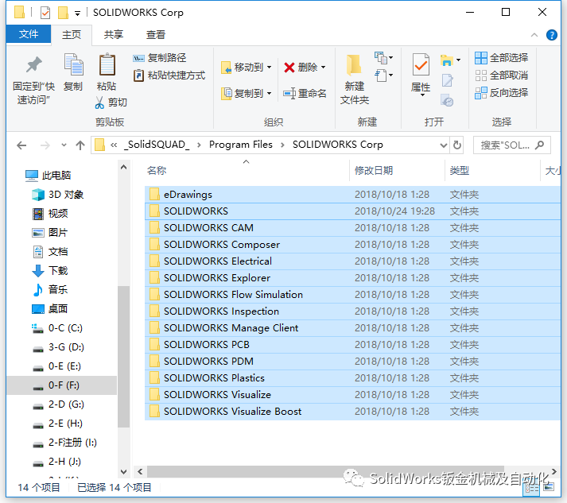The width and height of the screenshot is (567, 503).
Task: Open the New item dropdown in New group
Action: point(384,58)
